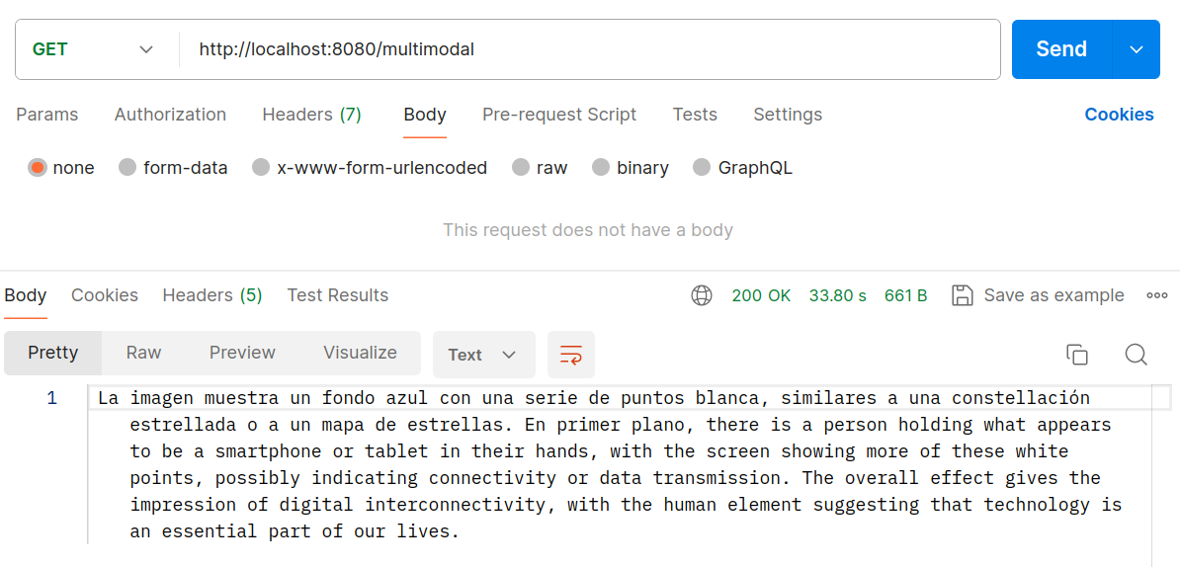Select the binary body radio button

tap(601, 168)
